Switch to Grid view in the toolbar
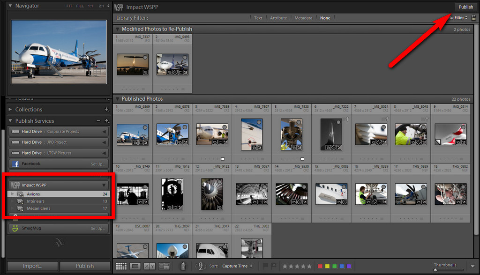This screenshot has width=480, height=275. pos(121,266)
